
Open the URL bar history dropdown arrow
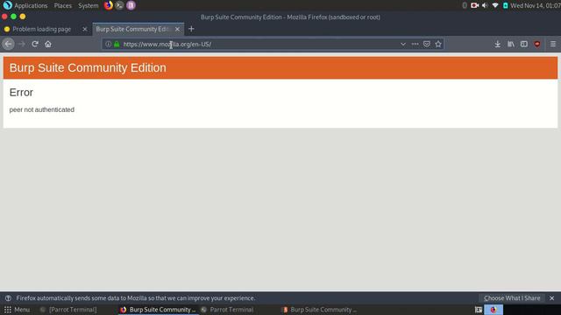click(x=403, y=44)
